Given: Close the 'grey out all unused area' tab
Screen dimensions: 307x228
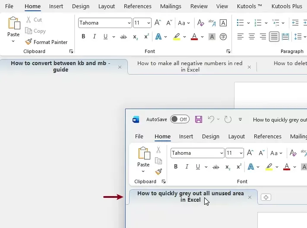Looking at the screenshot, I should pyautogui.click(x=250, y=197).
